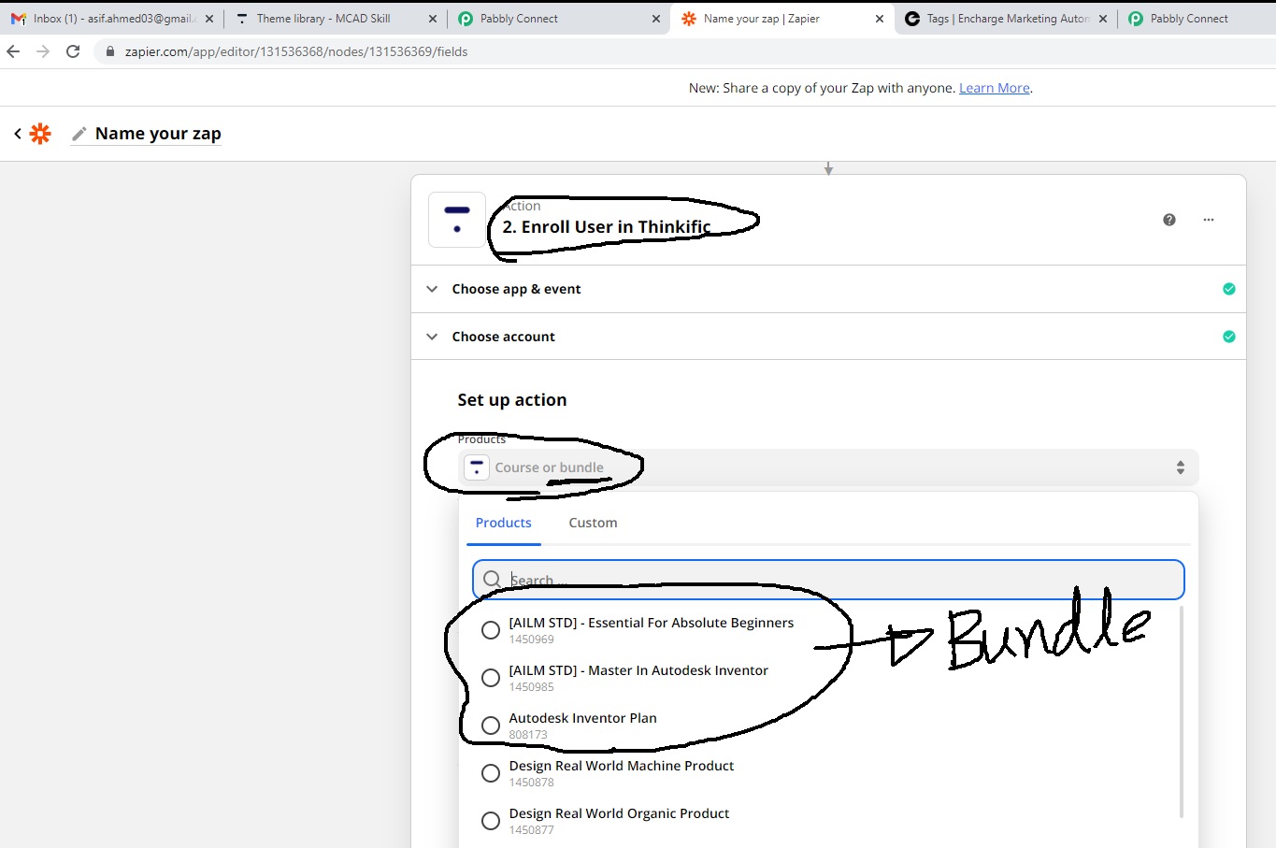Click the search magnifier icon in the product list
The width and height of the screenshot is (1276, 848).
pos(493,580)
